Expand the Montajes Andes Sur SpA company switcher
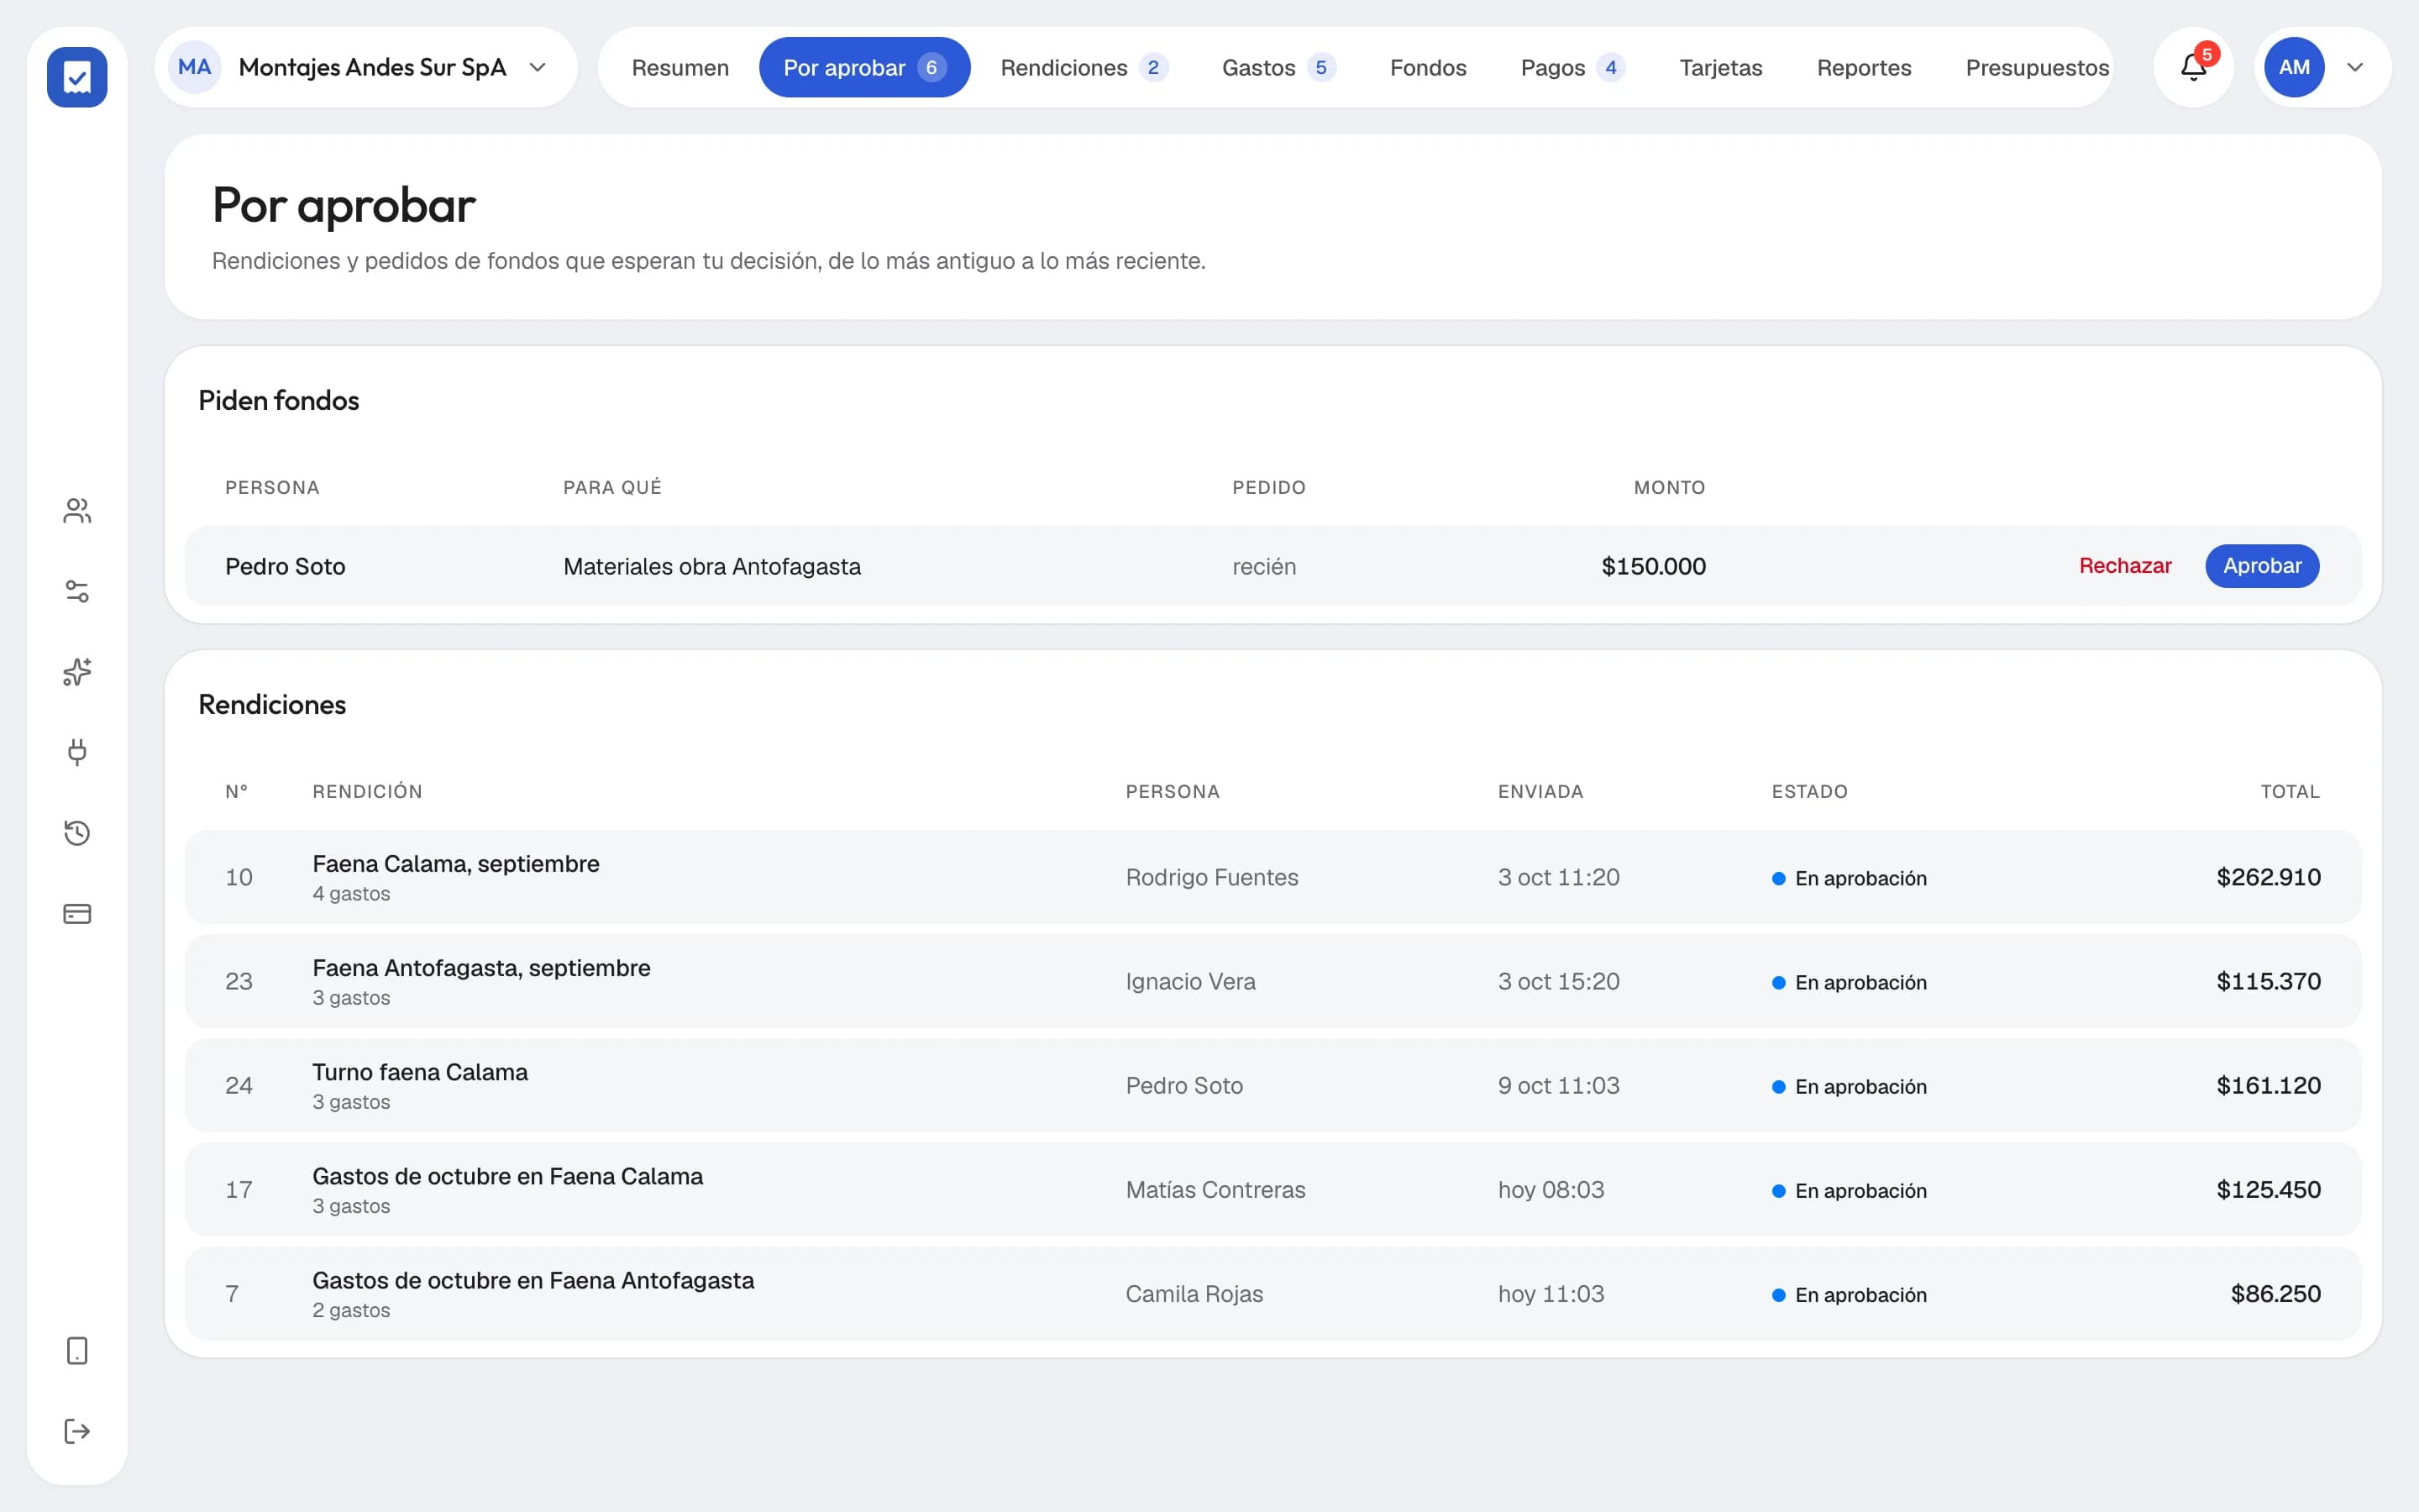This screenshot has width=2419, height=1512. 366,67
